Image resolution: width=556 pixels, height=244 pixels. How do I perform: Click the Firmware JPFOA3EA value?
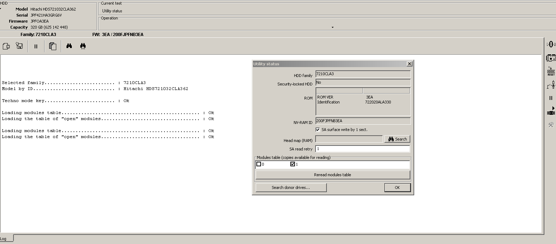click(x=40, y=21)
